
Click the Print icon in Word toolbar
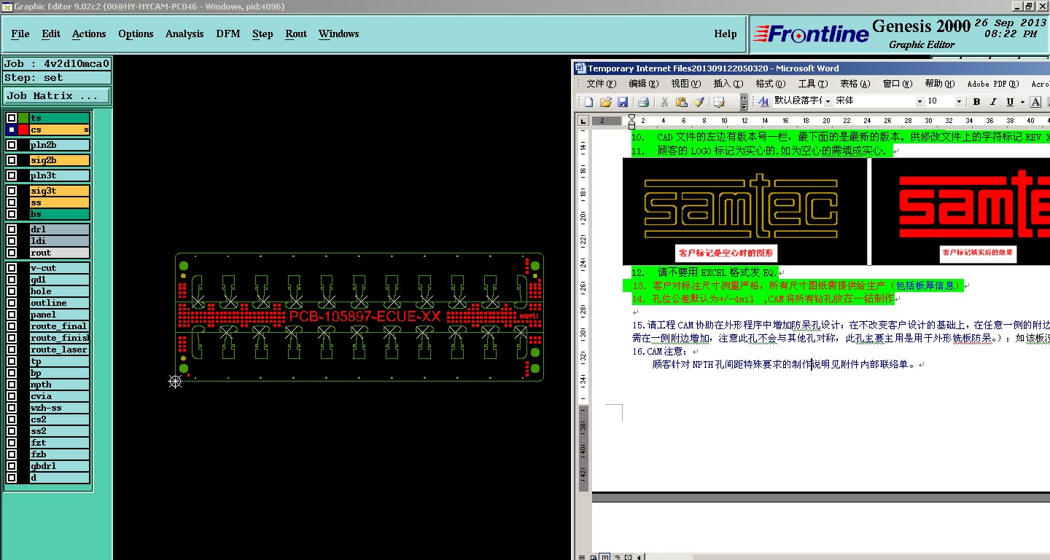point(644,102)
